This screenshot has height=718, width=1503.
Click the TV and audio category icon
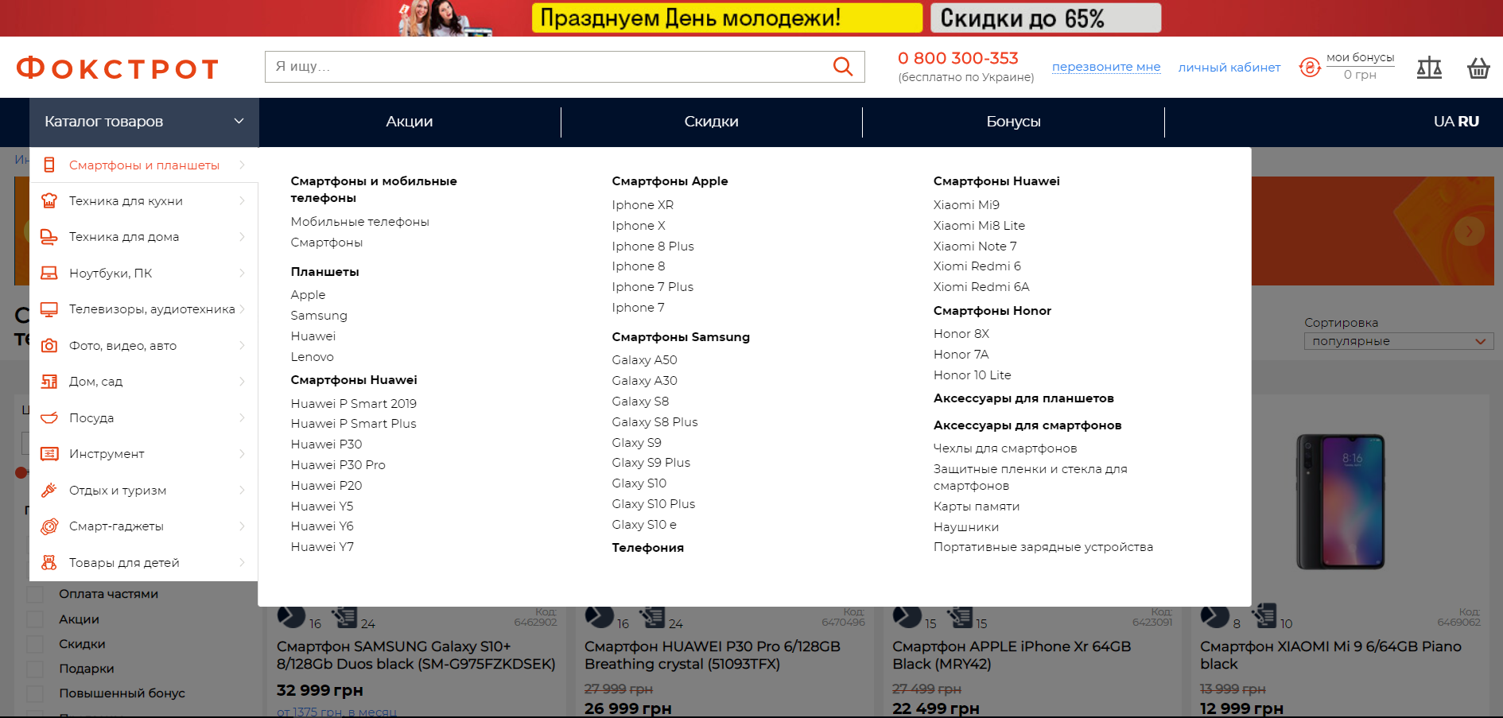(x=49, y=309)
